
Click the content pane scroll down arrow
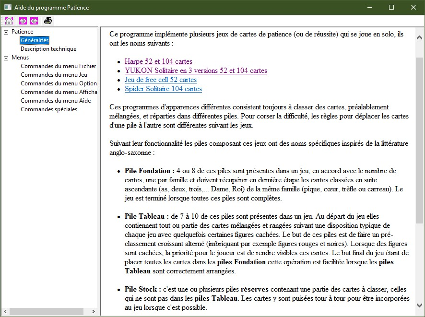click(x=420, y=305)
